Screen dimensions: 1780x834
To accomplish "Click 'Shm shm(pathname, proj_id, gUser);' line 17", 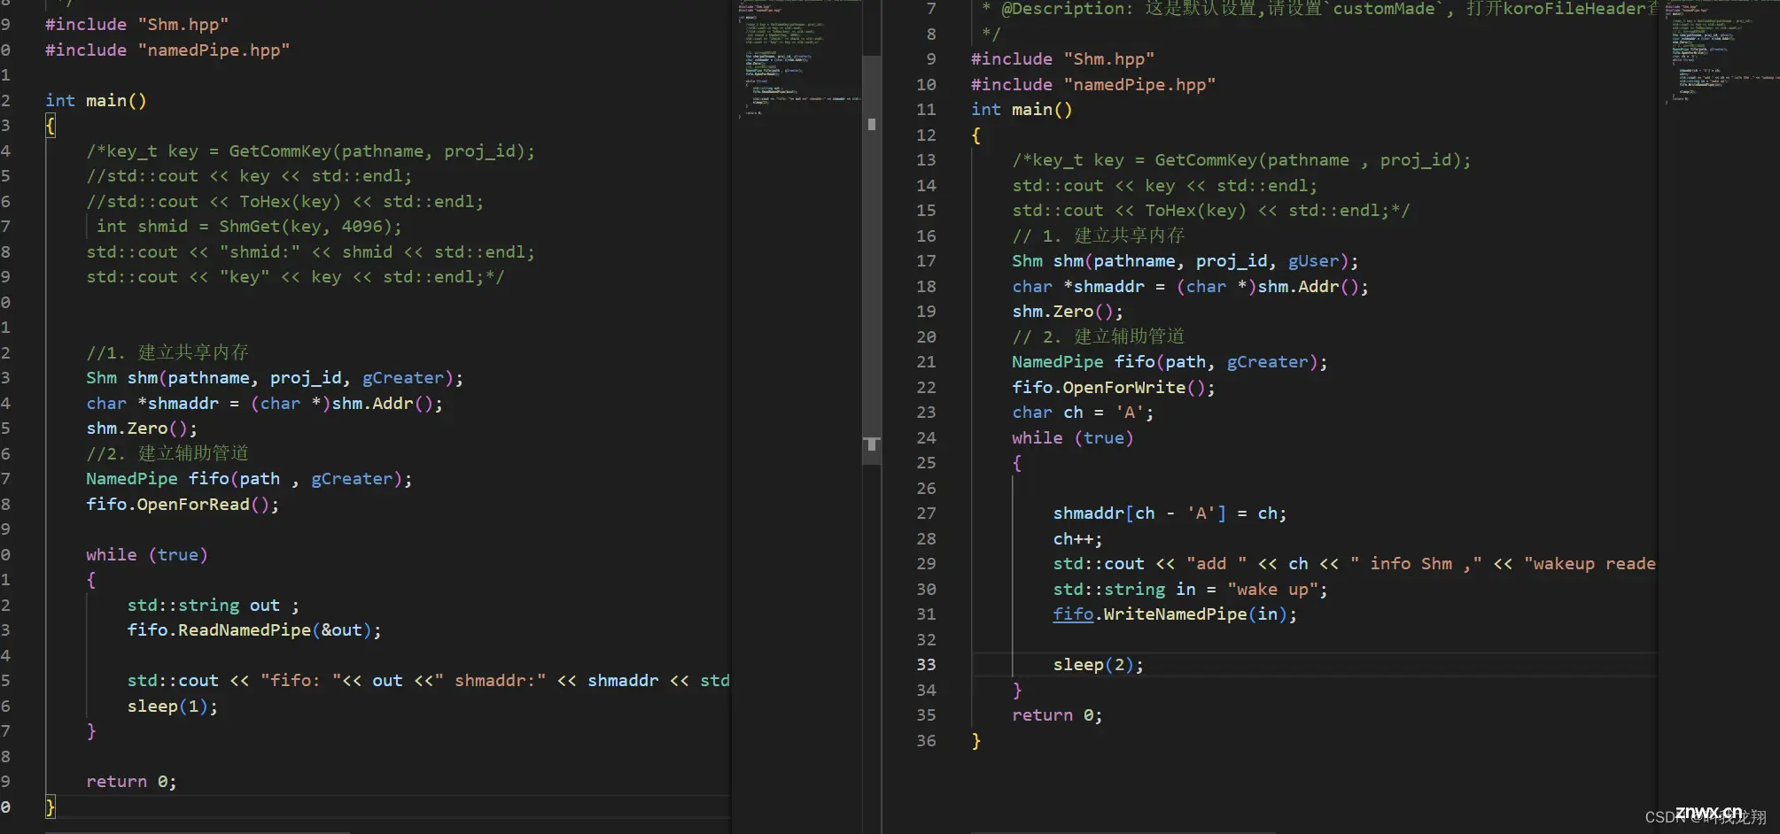I will (1185, 261).
